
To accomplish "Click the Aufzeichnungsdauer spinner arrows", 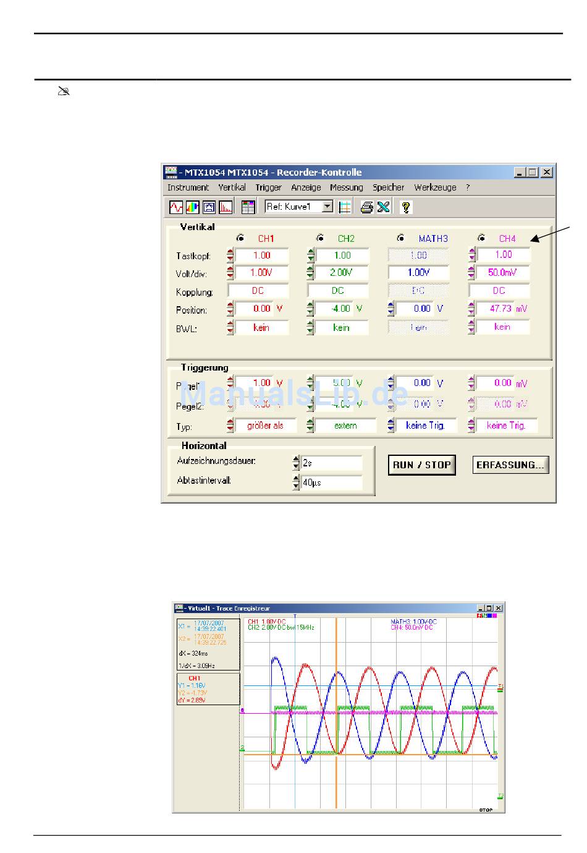I will tap(296, 463).
